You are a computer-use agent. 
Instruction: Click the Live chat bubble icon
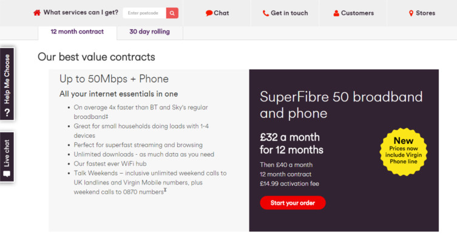coord(7,174)
